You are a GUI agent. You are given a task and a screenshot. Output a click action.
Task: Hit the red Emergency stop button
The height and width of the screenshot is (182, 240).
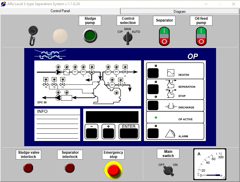[113, 170]
